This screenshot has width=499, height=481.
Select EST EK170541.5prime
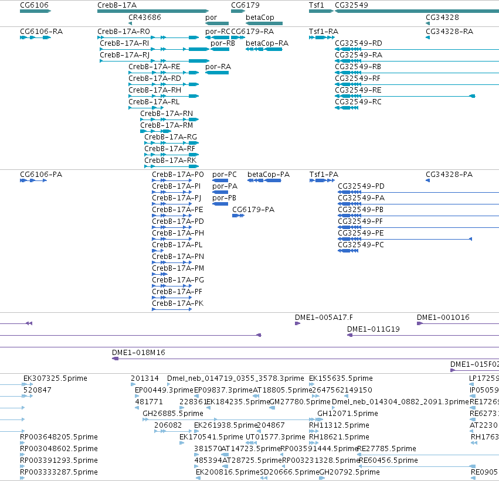182,443
